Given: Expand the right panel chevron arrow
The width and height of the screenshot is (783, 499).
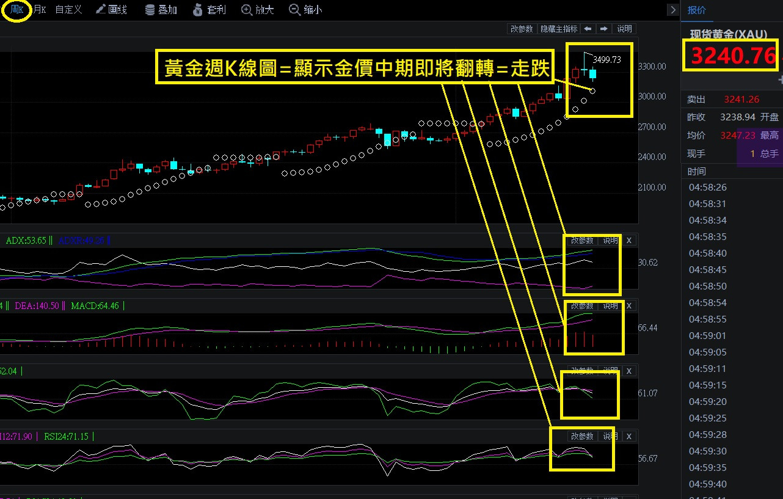Looking at the screenshot, I should (673, 10).
